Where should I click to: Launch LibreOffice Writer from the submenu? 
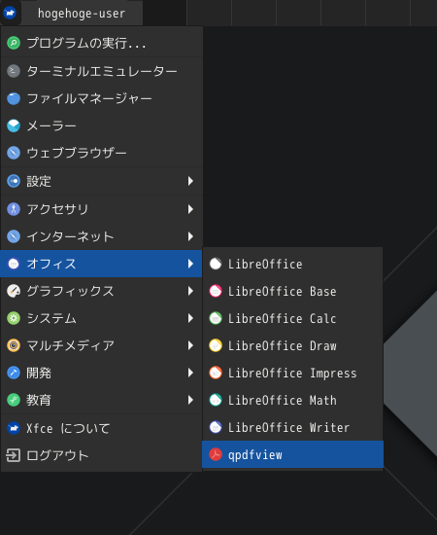pos(292,427)
